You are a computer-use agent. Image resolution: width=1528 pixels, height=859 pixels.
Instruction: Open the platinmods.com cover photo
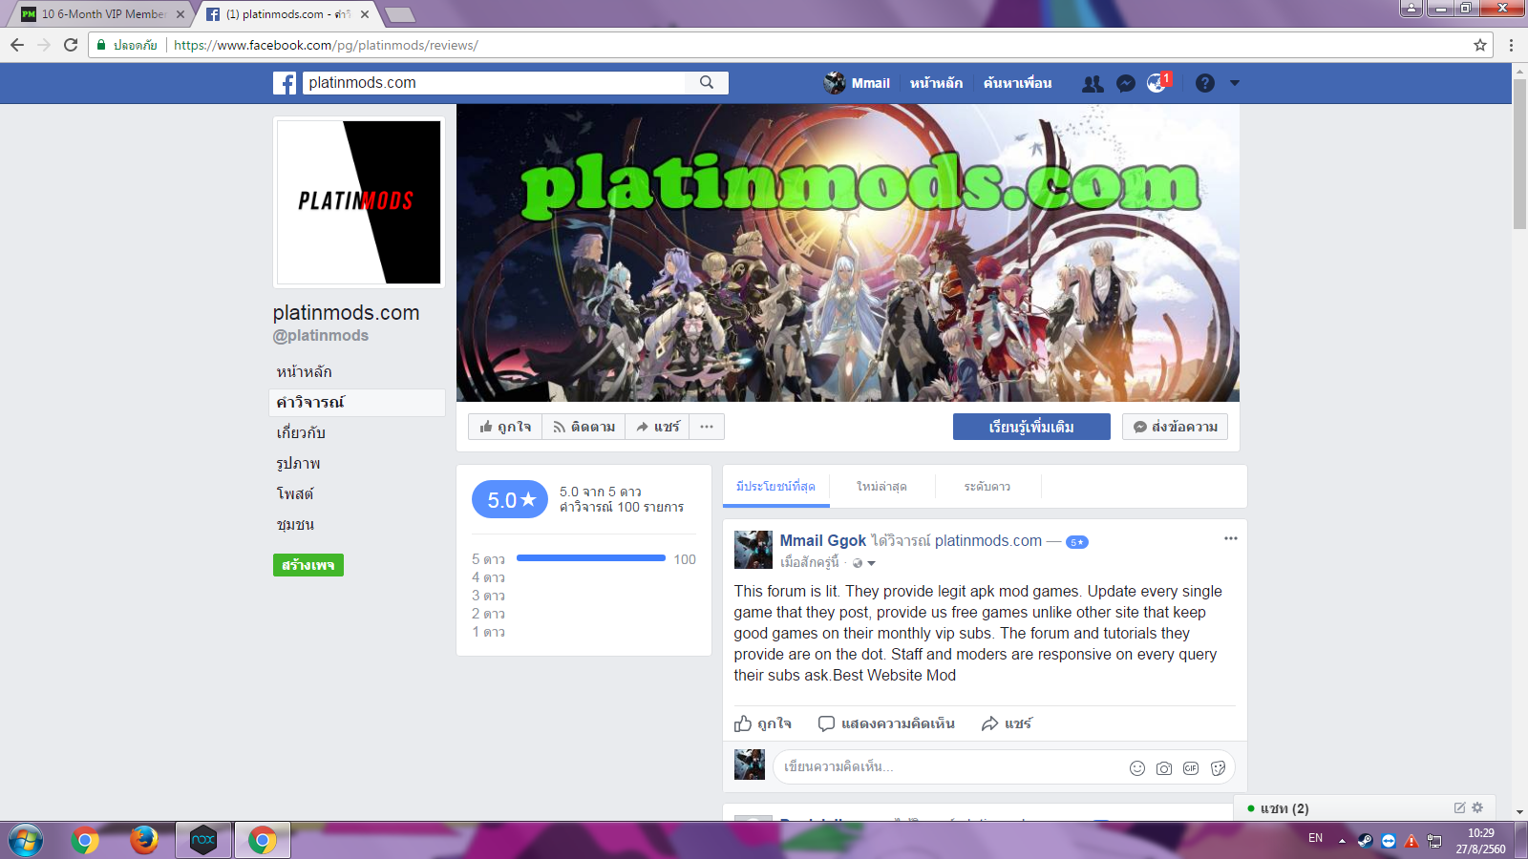pos(848,253)
